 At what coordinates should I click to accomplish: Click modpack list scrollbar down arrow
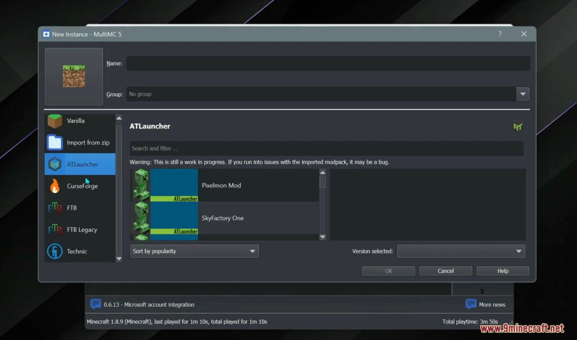tap(323, 237)
